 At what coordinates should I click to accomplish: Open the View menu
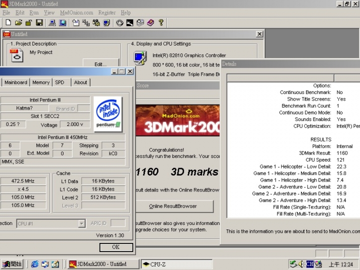(x=49, y=12)
